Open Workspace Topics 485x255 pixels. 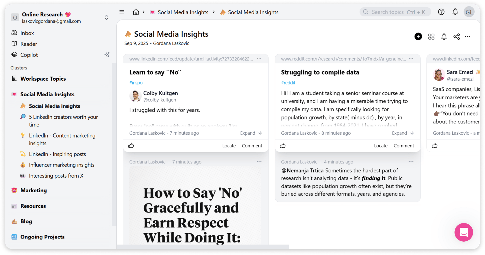tap(43, 79)
